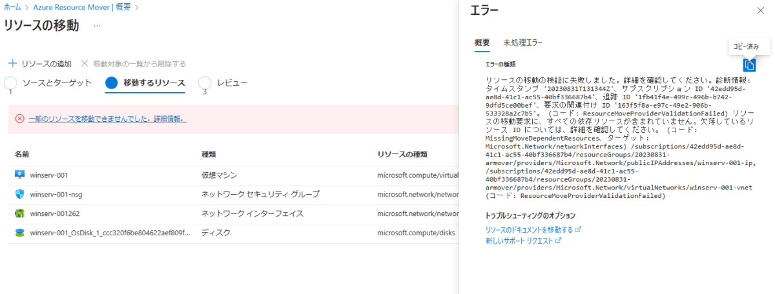Click the エラーの種類 label
The image size is (775, 294).
pos(500,64)
